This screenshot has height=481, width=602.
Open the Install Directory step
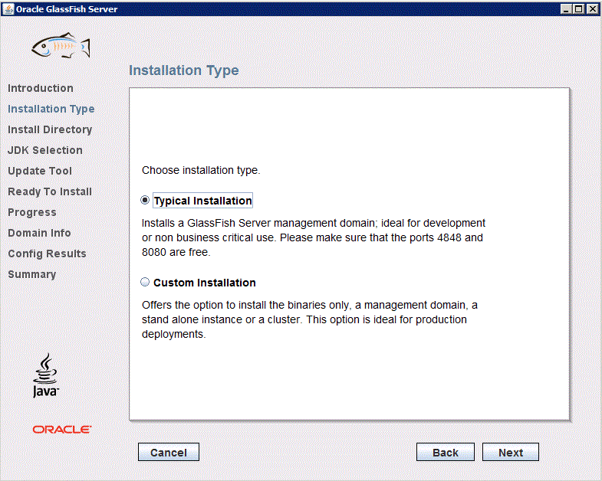pyautogui.click(x=50, y=129)
